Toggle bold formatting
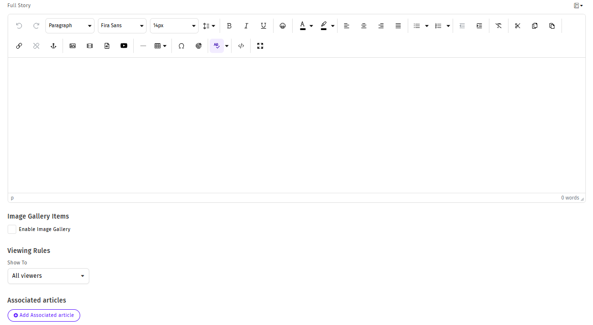The image size is (593, 325). [229, 26]
